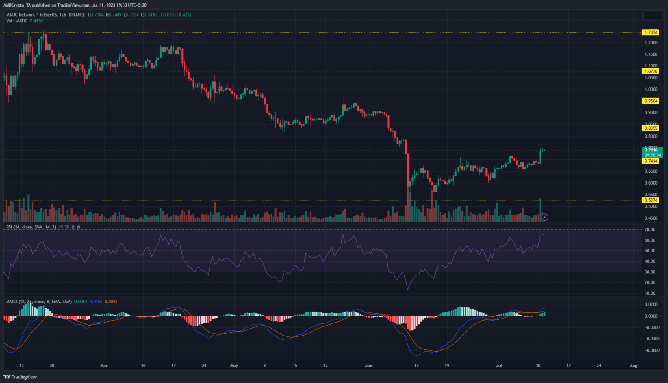This screenshot has width=668, height=383.
Task: Click the TradingView logo in bottom corner
Action: coord(20,377)
